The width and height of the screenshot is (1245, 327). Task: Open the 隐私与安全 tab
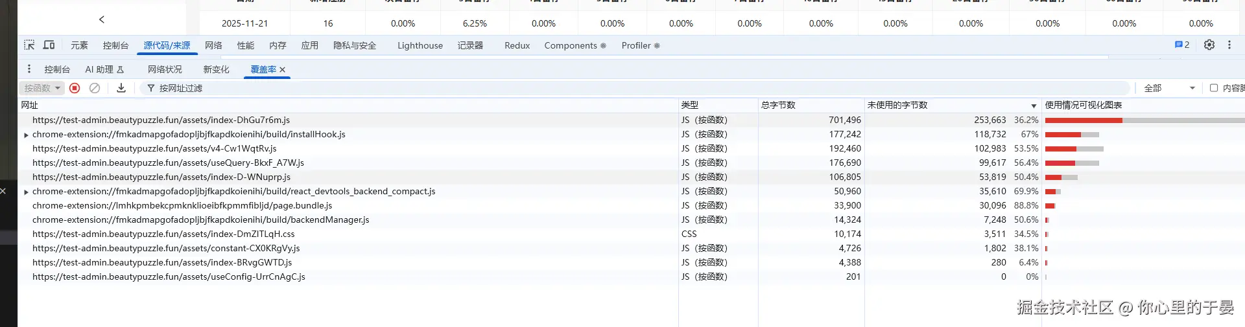point(355,45)
